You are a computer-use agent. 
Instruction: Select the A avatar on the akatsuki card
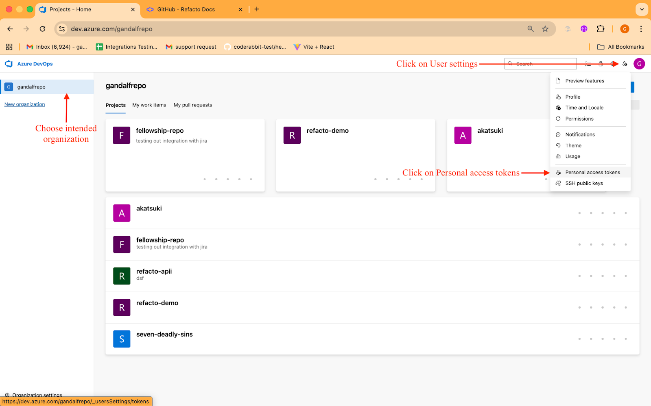pos(463,135)
